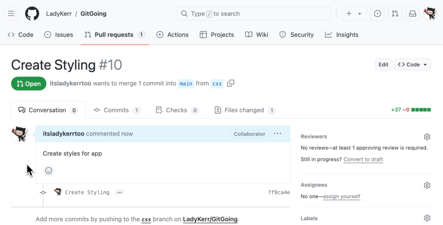This screenshot has height=225, width=443.
Task: Click the GitHub Octocat logo
Action: coord(32,14)
